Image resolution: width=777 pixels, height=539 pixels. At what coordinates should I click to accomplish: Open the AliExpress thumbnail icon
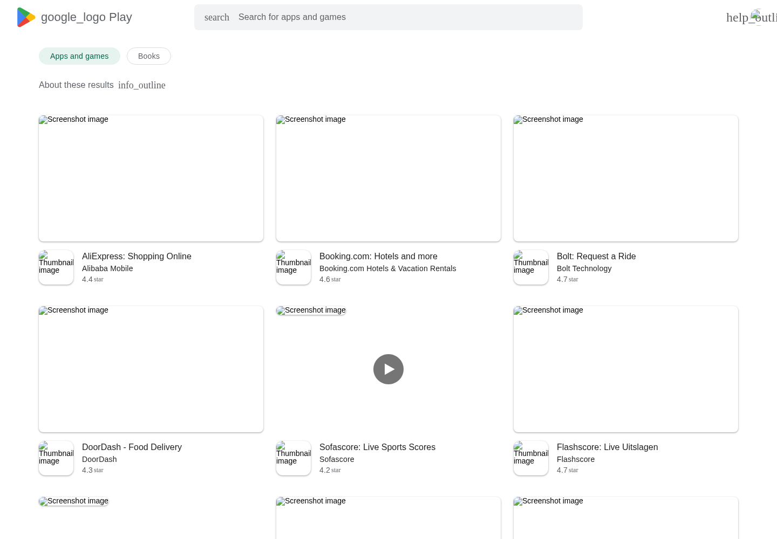click(x=56, y=267)
